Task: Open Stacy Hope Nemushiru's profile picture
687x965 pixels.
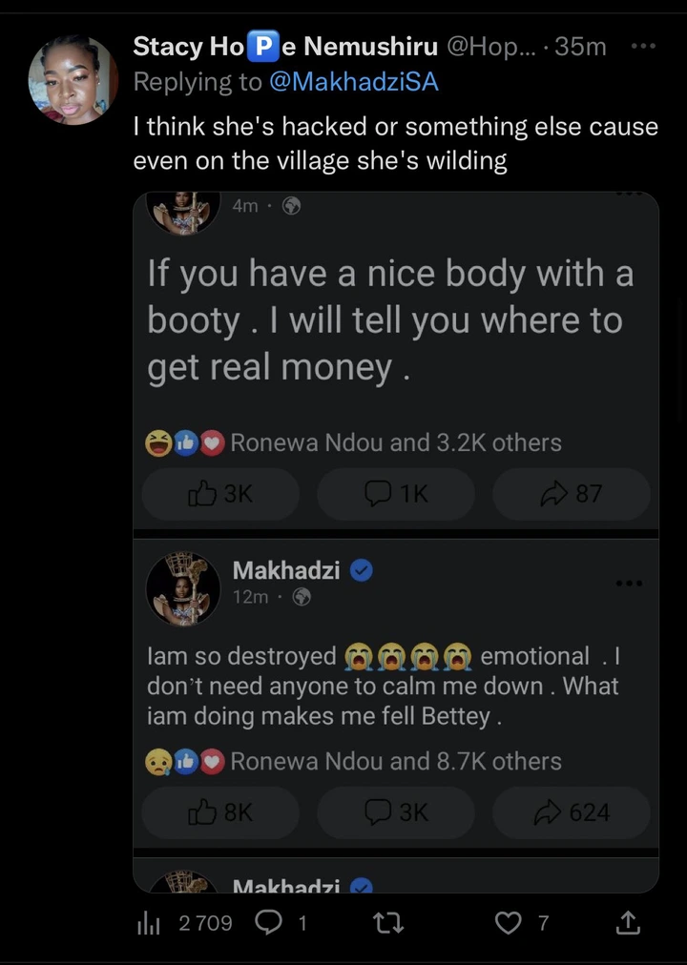Action: (73, 80)
